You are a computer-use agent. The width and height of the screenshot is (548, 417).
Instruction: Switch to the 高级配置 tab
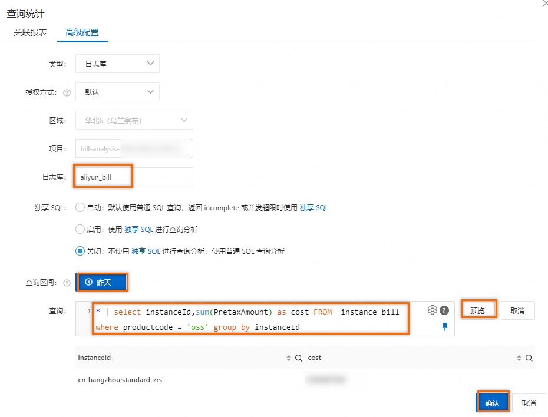pyautogui.click(x=82, y=32)
